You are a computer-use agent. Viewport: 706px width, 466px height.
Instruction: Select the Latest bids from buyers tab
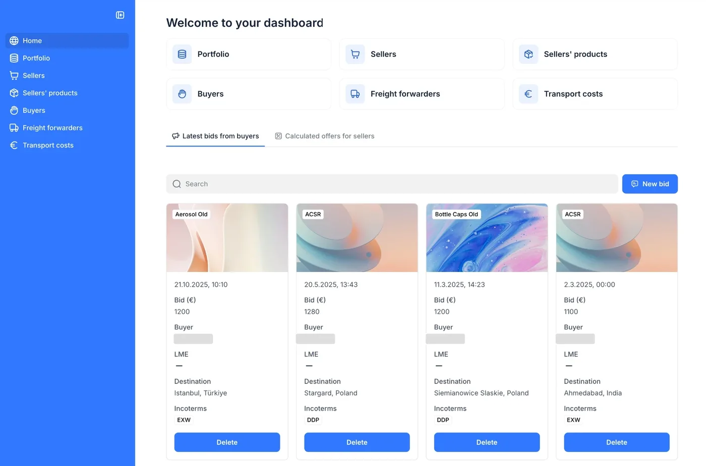215,136
